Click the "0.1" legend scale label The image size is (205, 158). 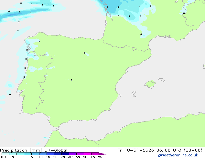coord(4,157)
